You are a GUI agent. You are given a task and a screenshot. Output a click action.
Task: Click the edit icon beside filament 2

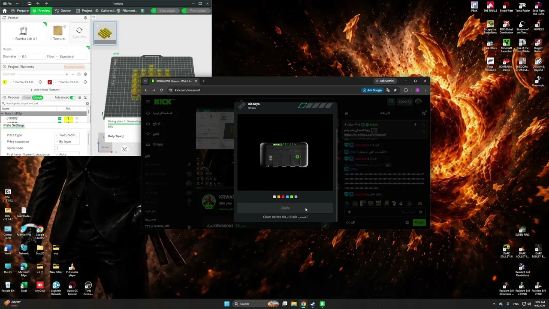point(85,82)
